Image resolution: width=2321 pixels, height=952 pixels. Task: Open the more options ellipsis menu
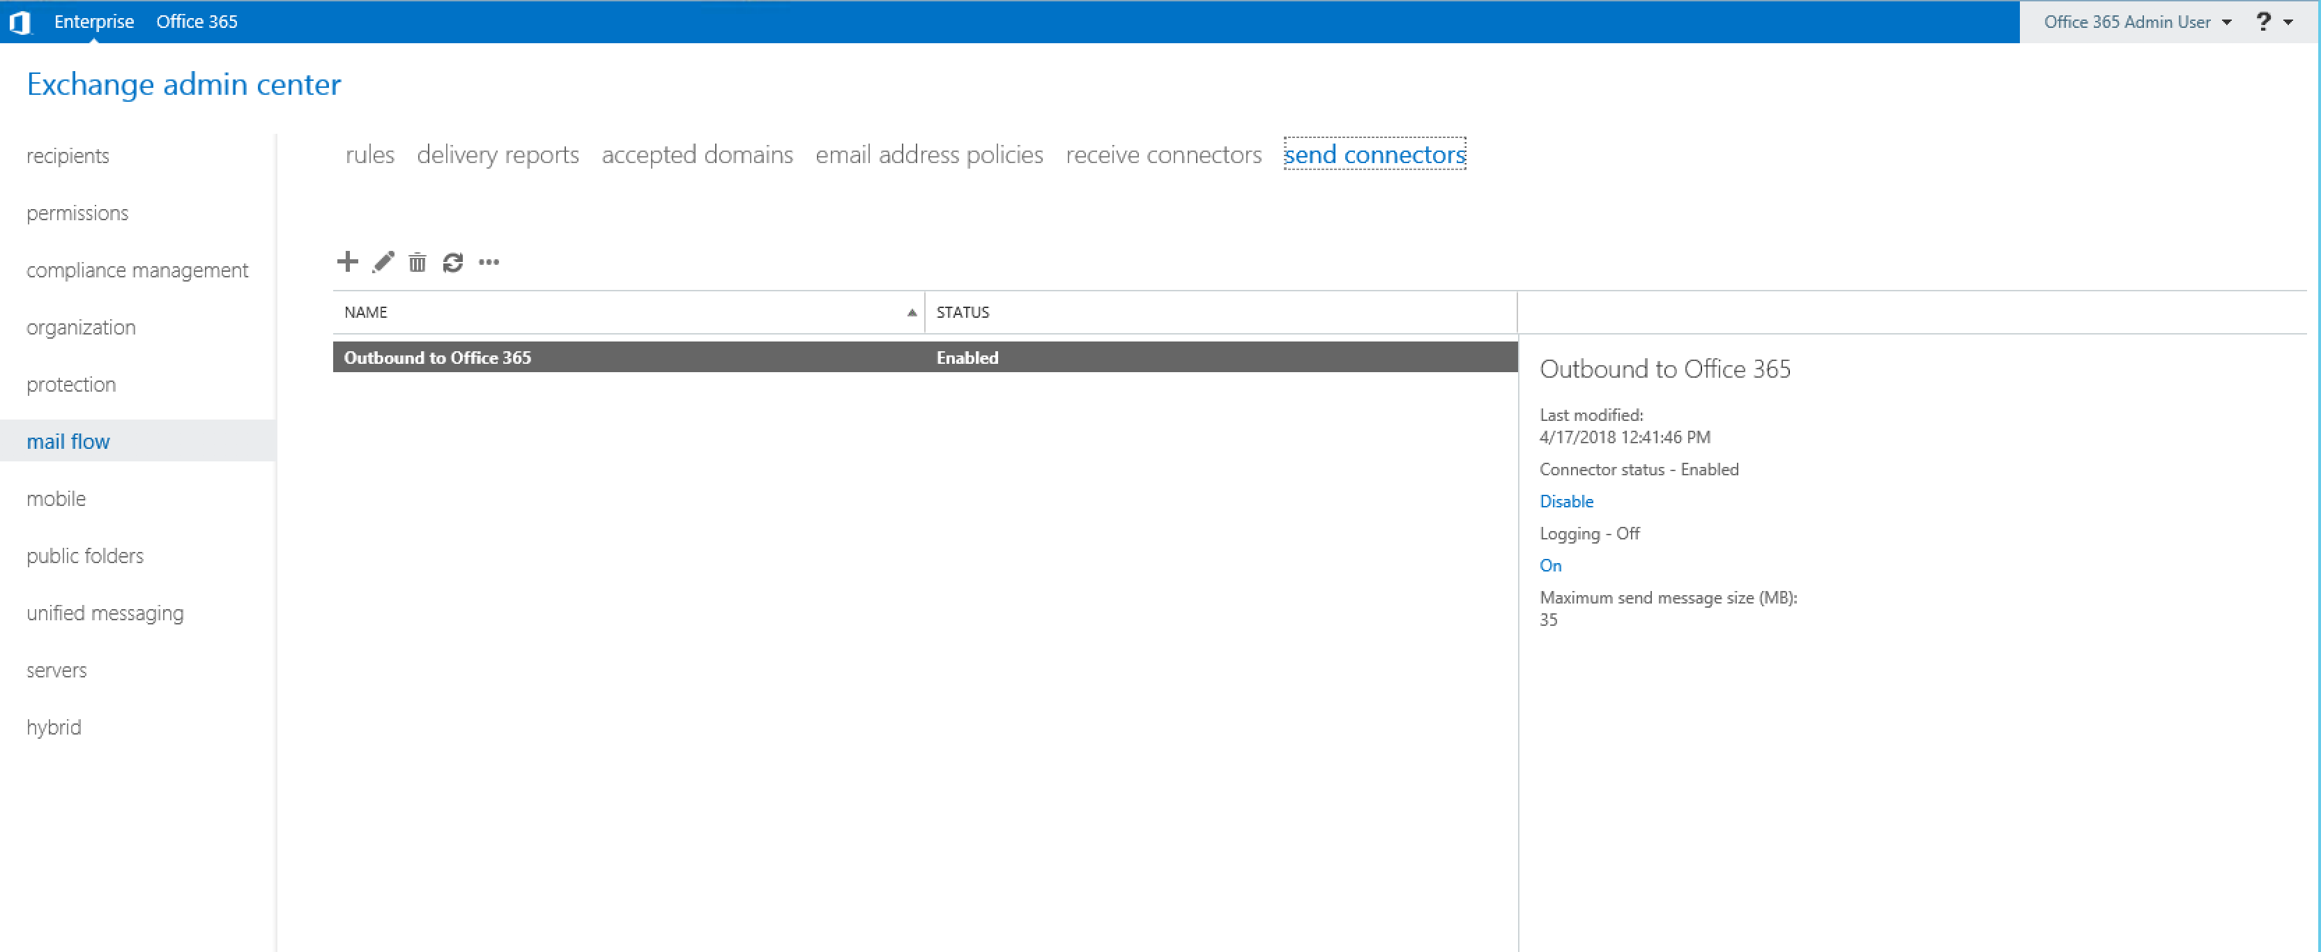pos(489,262)
